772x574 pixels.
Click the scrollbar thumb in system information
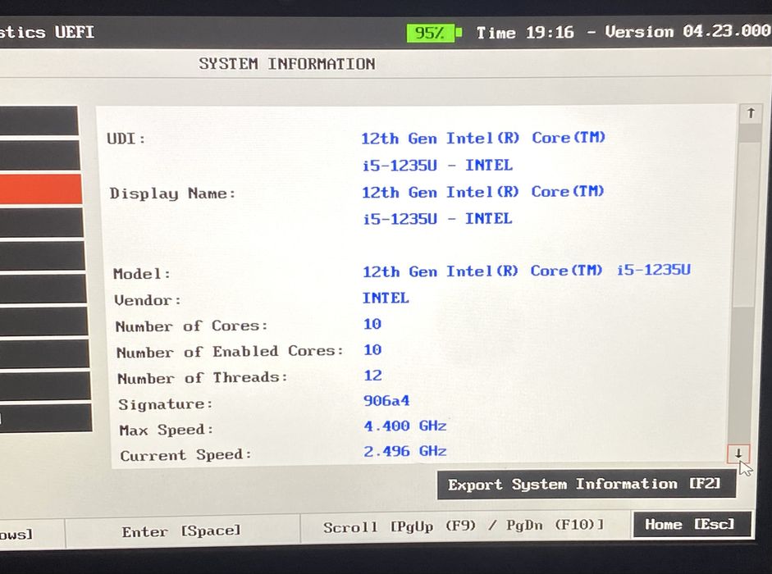click(x=745, y=224)
